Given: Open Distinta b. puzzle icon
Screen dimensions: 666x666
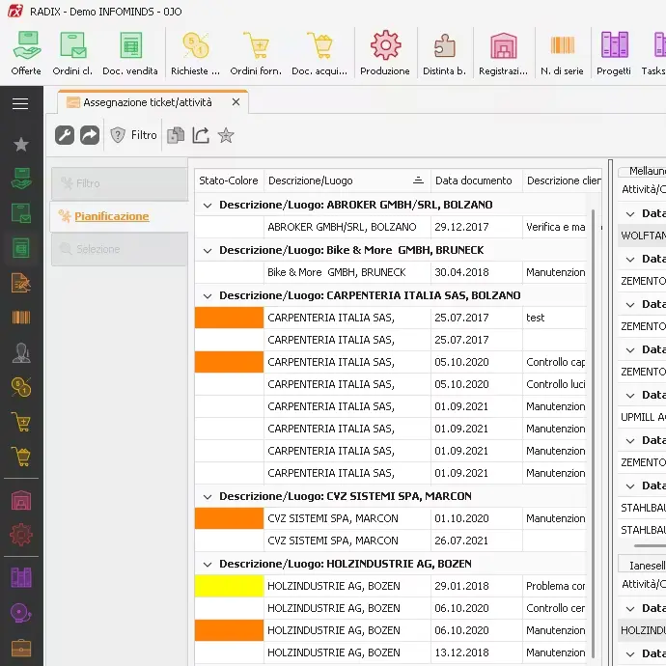Looking at the screenshot, I should (444, 53).
